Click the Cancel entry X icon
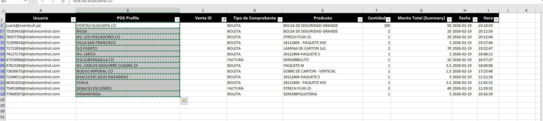 pos(43,1)
